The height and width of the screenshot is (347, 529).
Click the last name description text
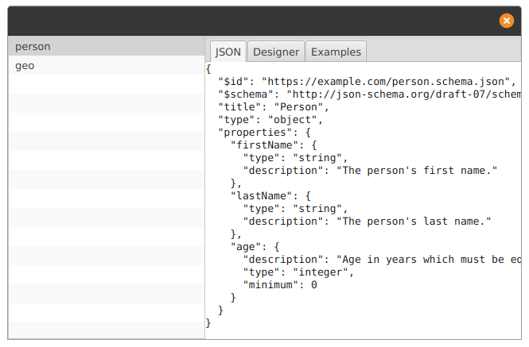414,222
